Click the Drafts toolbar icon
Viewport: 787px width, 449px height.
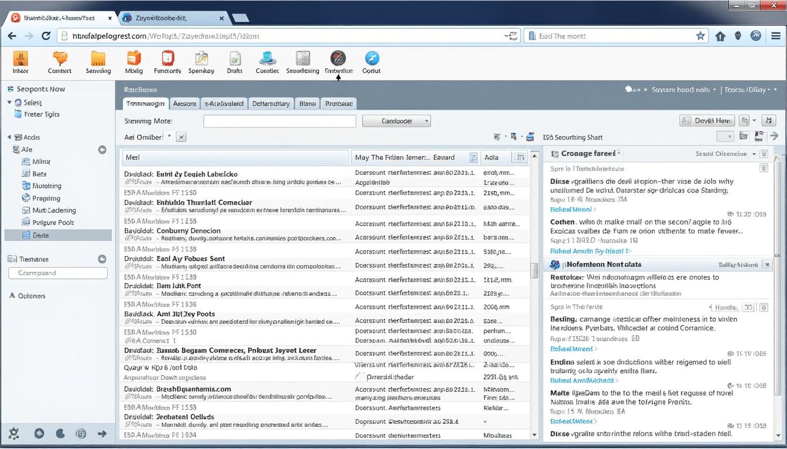(x=235, y=59)
